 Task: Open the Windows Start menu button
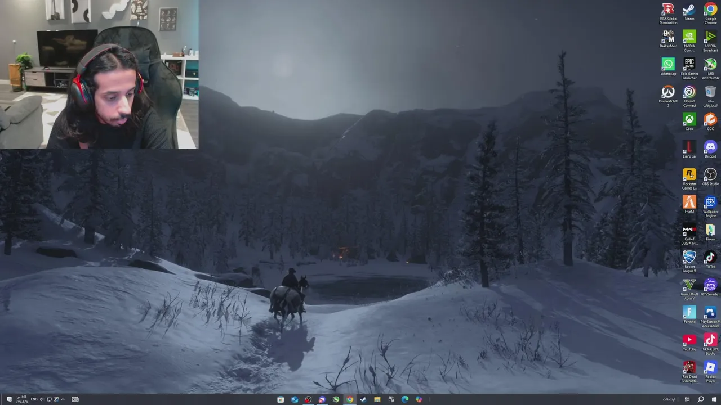point(714,399)
